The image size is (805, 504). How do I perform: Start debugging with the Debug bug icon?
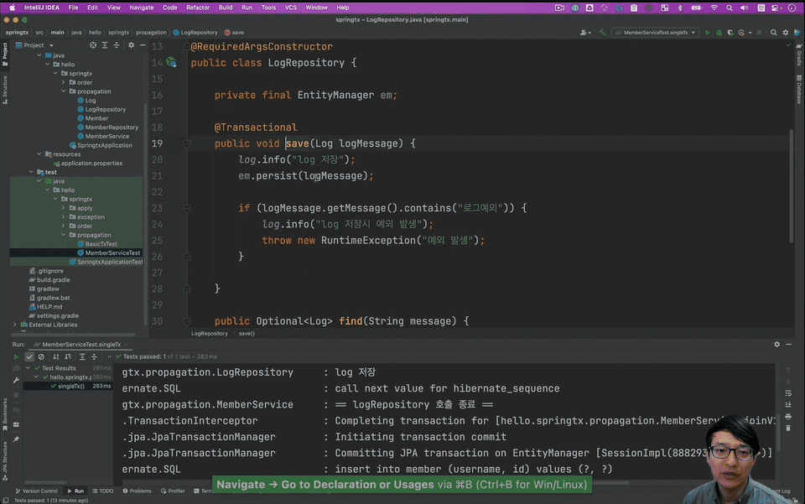coord(719,33)
